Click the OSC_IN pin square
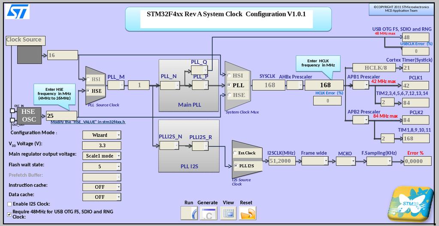The image size is (439, 226). point(12,111)
